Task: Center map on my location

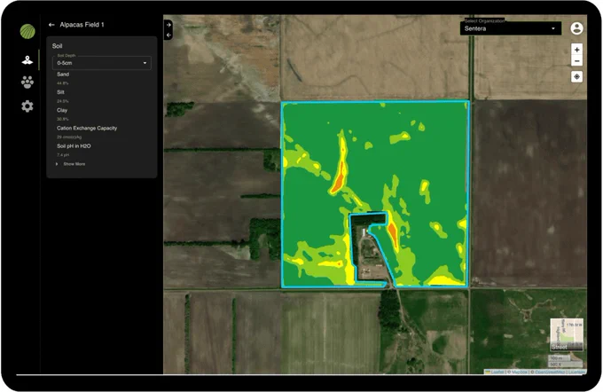Action: pos(576,77)
